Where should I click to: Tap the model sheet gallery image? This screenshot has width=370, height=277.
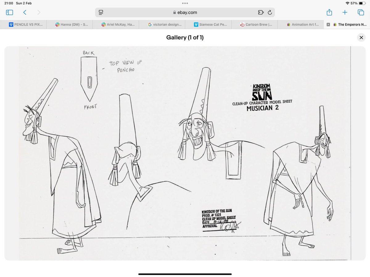[185, 153]
